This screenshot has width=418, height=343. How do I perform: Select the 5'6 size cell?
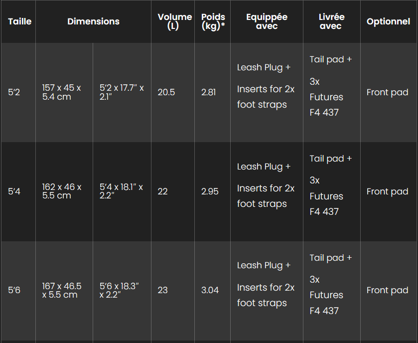(x=14, y=290)
